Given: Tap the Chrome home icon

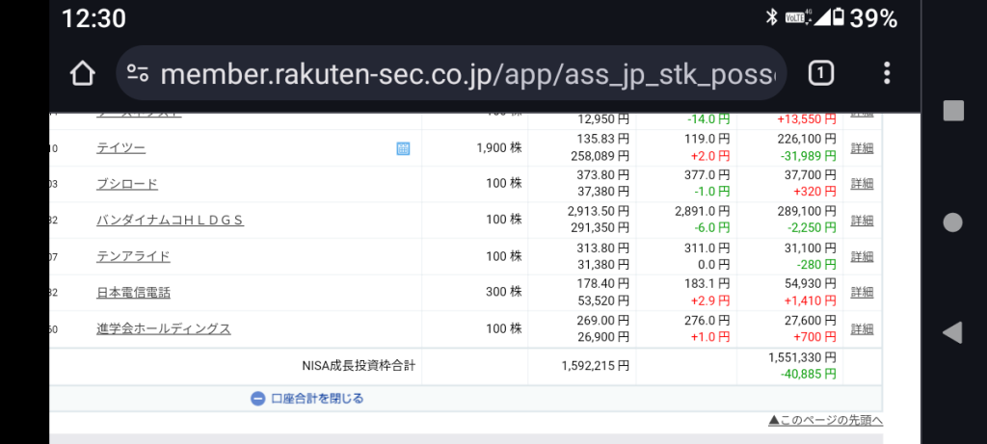Looking at the screenshot, I should click(x=83, y=73).
